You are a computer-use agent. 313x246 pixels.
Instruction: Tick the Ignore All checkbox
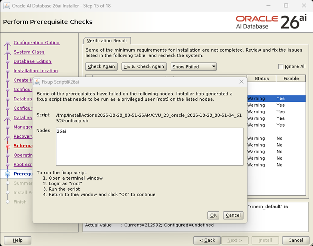pos(281,66)
